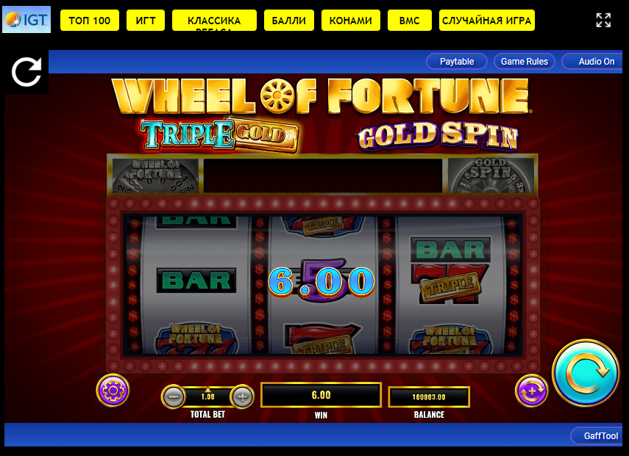Click the big blue spin button
This screenshot has width=629, height=456.
[586, 373]
